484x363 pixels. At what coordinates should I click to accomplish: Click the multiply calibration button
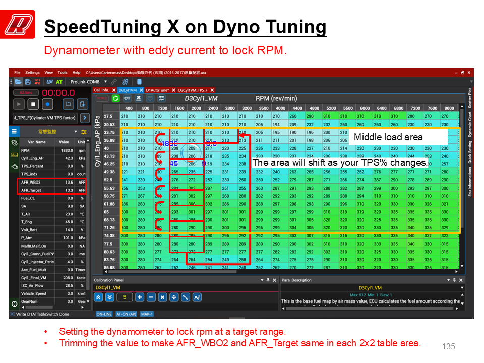click(x=162, y=297)
